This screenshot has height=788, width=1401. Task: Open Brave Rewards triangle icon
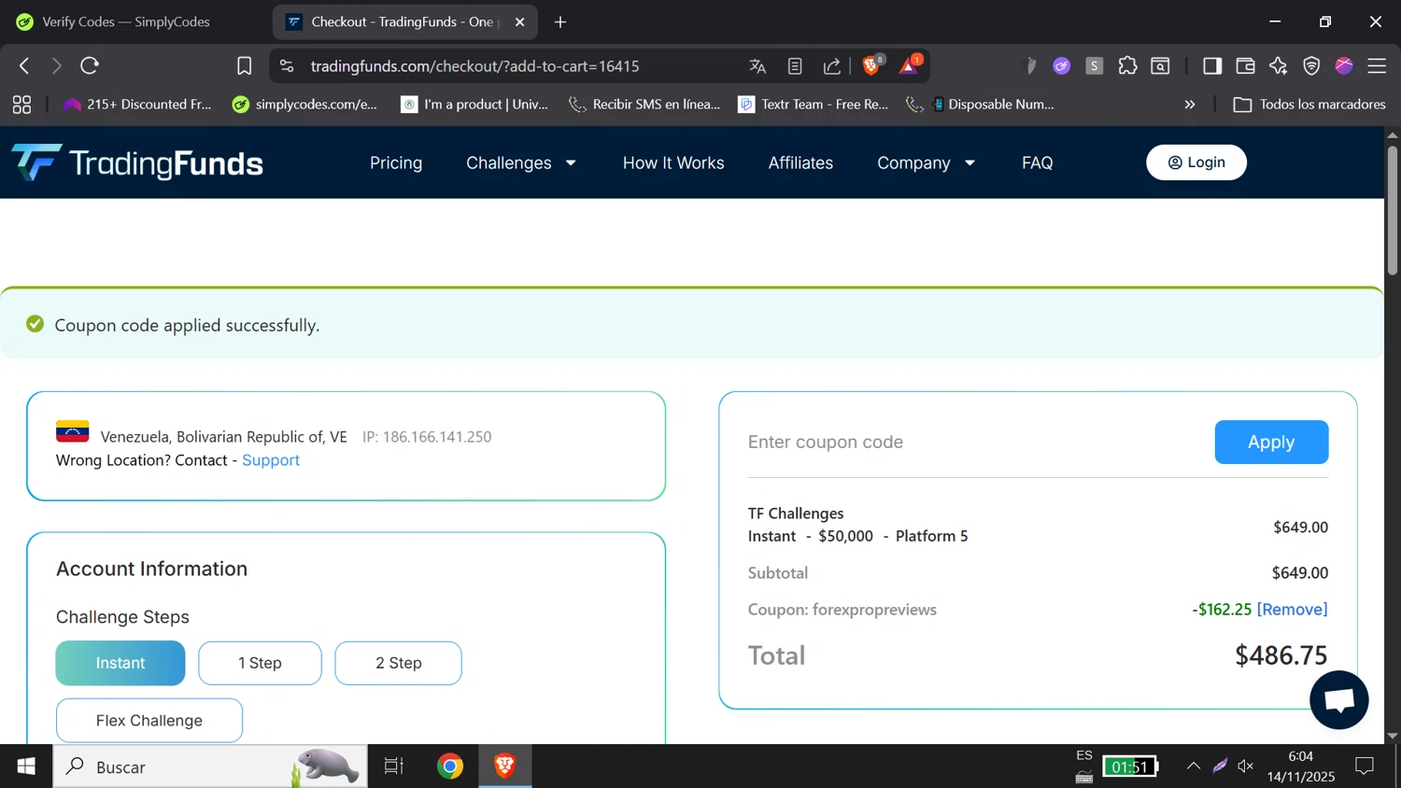pos(910,64)
